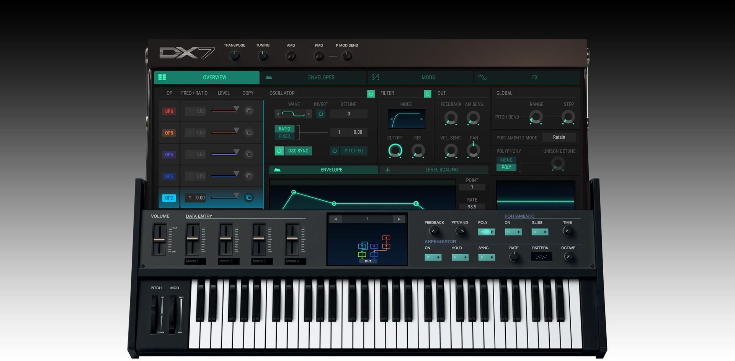
Task: Select previous filter mode arrow
Action: click(391, 119)
